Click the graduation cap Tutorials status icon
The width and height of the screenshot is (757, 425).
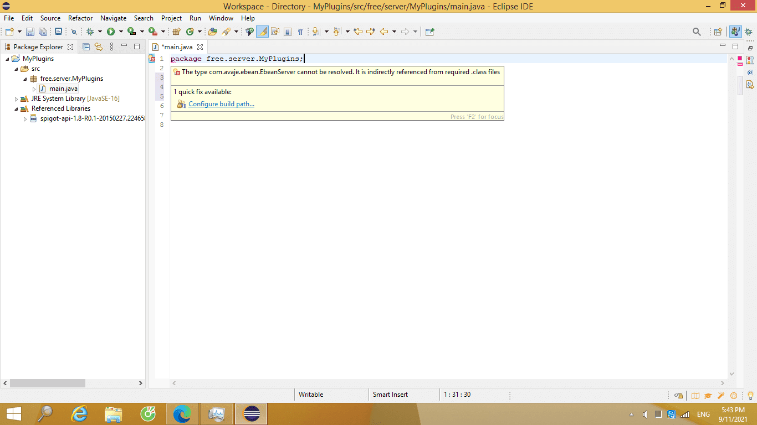point(708,395)
